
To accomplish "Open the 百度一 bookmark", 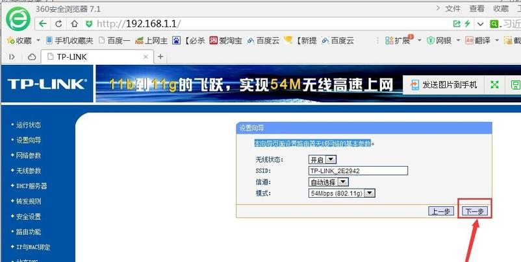I will (114, 41).
